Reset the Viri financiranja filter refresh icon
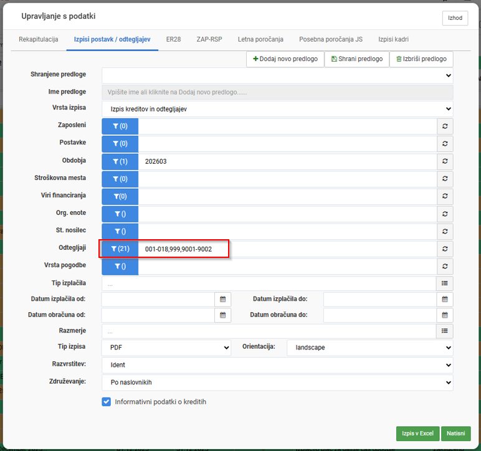Image resolution: width=481 pixels, height=451 pixels. pos(445,196)
